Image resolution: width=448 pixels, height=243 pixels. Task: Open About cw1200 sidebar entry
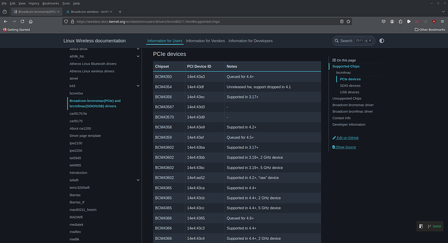pyautogui.click(x=81, y=128)
